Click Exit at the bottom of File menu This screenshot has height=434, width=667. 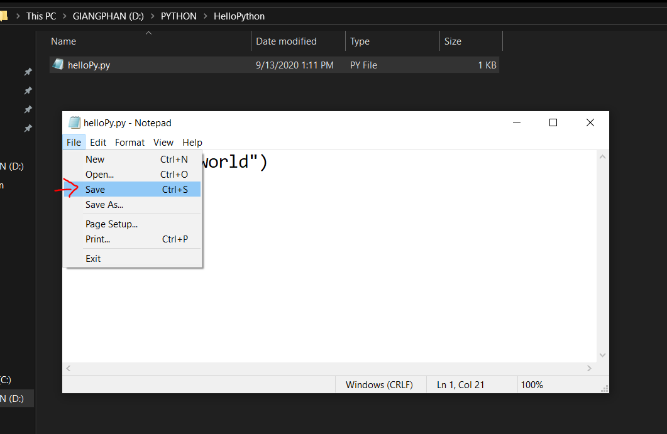[x=92, y=258]
